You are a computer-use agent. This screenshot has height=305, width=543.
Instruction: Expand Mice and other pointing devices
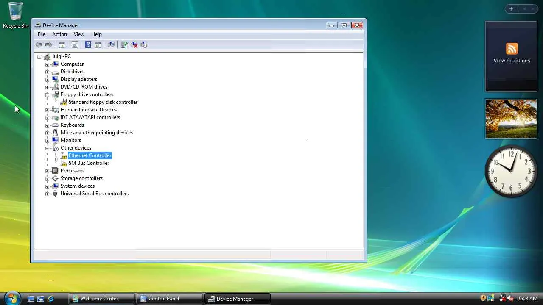[47, 133]
